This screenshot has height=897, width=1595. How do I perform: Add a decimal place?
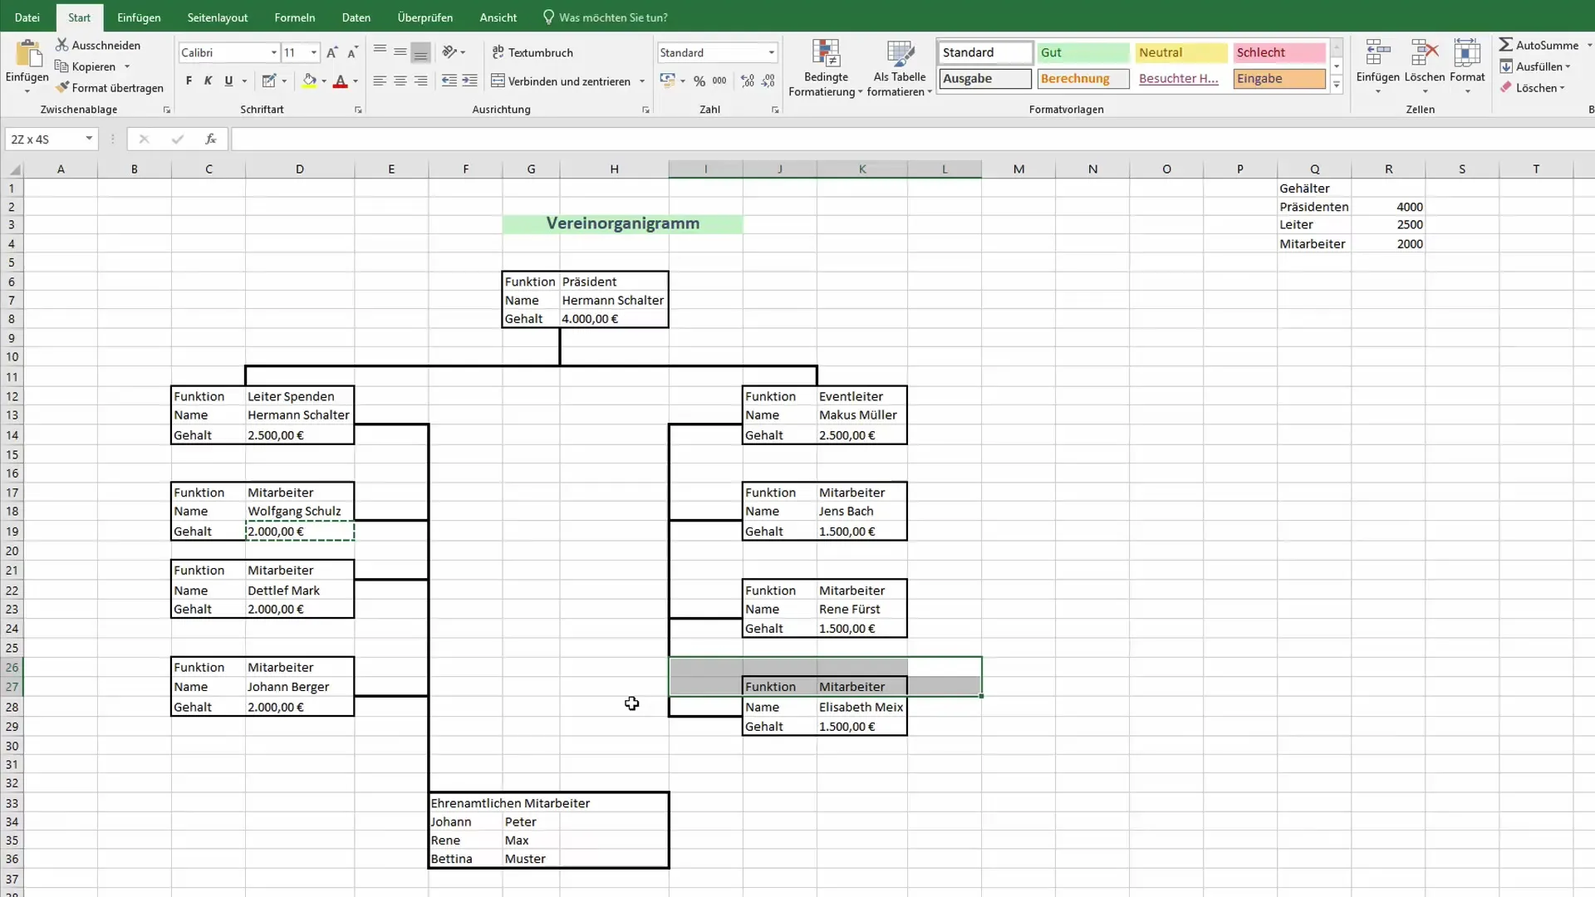pyautogui.click(x=748, y=81)
